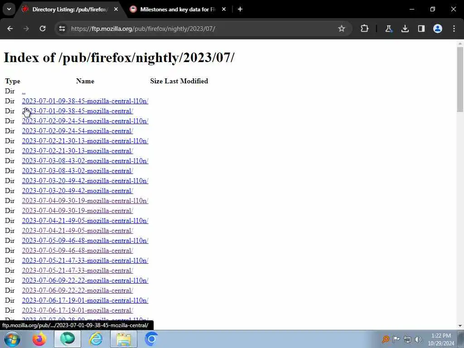This screenshot has height=348, width=464.
Task: Open 2023-07-05-09-46-48-mozilla-central-l10n link
Action: 85,241
